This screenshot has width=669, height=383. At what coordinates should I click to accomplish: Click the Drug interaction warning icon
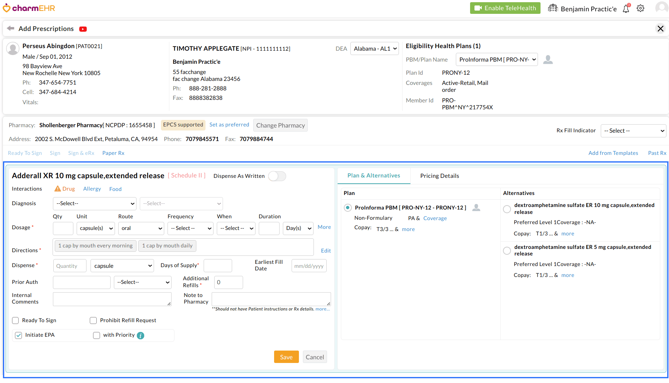tap(58, 189)
